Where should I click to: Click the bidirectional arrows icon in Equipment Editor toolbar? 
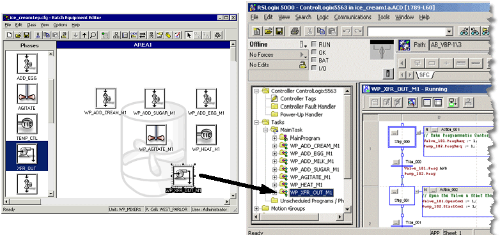[143, 35]
